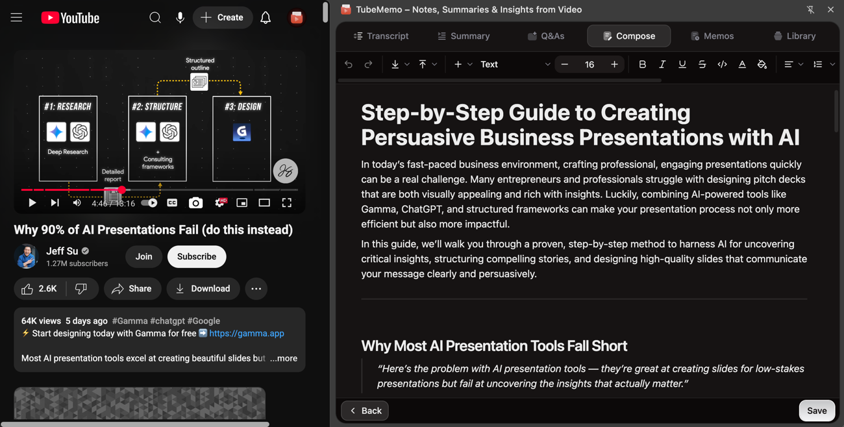Dislike the video
This screenshot has width=844, height=427.
[x=81, y=289]
